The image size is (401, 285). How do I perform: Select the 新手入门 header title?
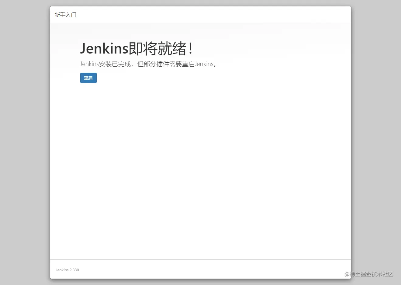[x=65, y=15]
